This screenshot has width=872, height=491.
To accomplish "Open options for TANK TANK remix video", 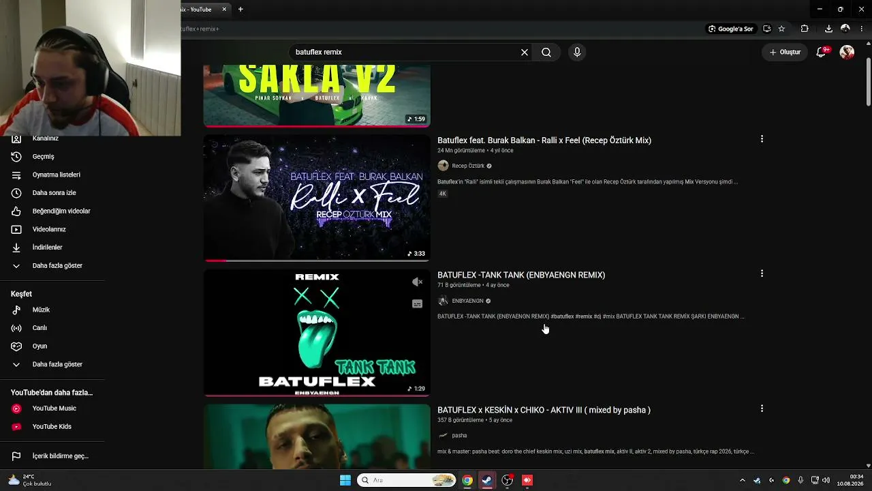I will tap(762, 273).
